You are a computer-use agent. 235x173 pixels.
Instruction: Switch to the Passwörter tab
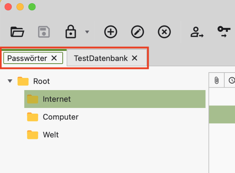click(27, 58)
